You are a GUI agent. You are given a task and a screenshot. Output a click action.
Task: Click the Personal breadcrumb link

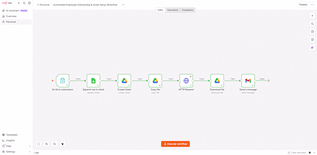coord(43,5)
